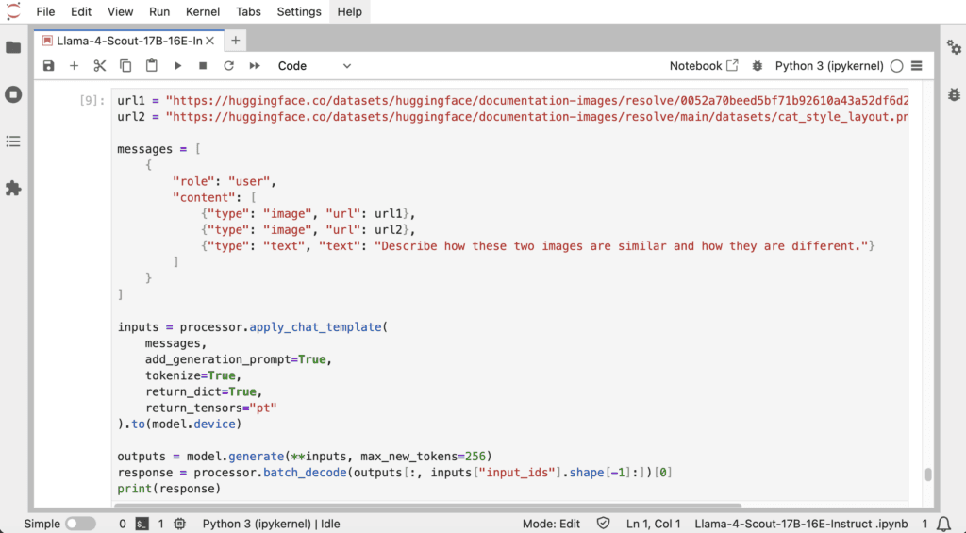
Task: Click the vertical scrollbar thumb
Action: point(928,474)
